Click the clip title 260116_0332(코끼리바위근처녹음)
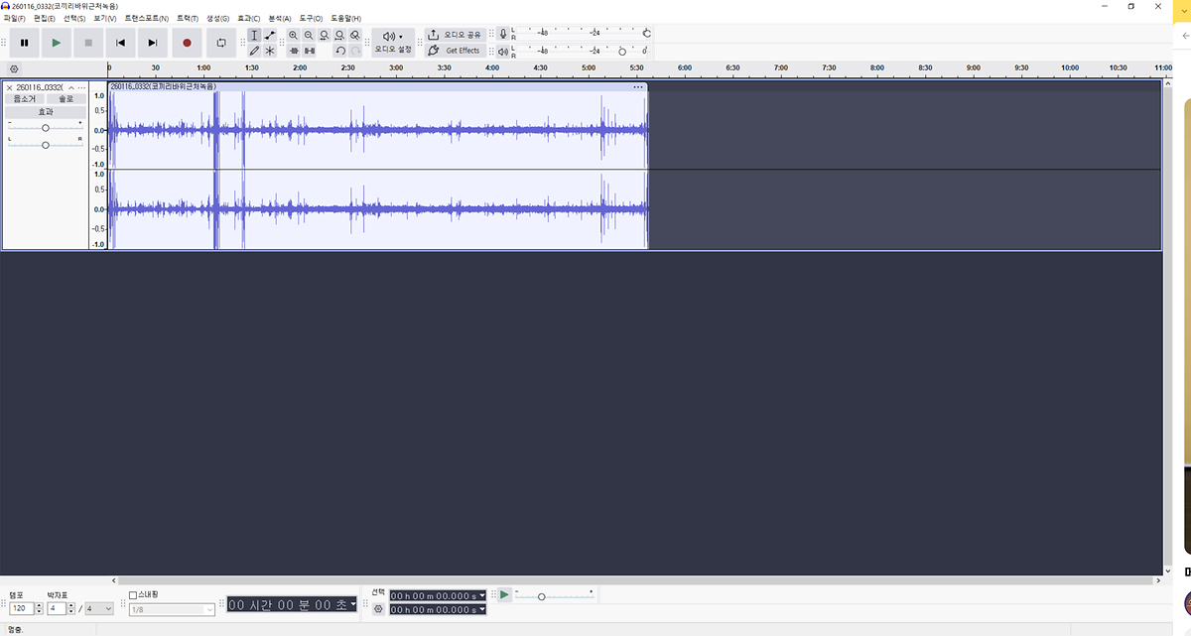This screenshot has height=636, width=1191. point(163,87)
